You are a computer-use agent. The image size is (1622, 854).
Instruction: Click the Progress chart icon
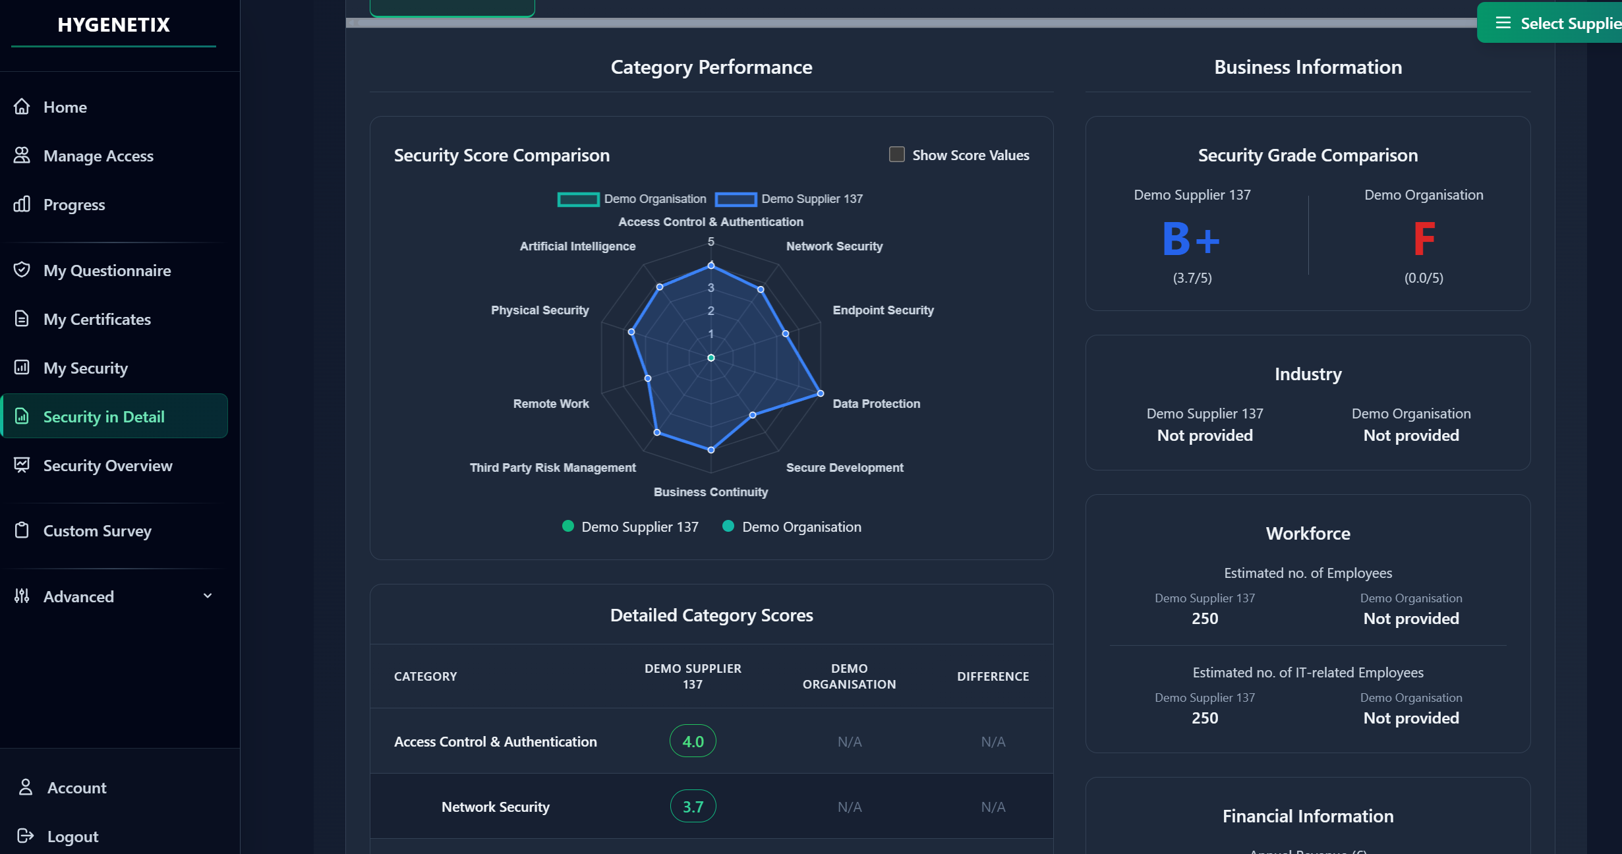pyautogui.click(x=22, y=204)
